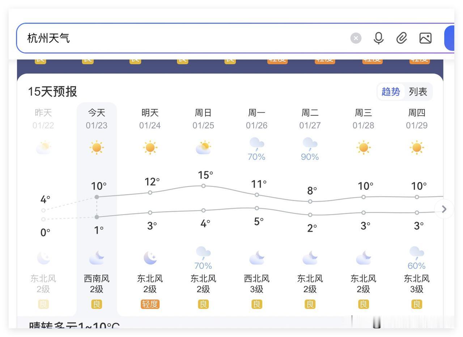Screen dimensions: 463x337
Task: Click sunny daytime icon for 周四
Action: coord(417,148)
